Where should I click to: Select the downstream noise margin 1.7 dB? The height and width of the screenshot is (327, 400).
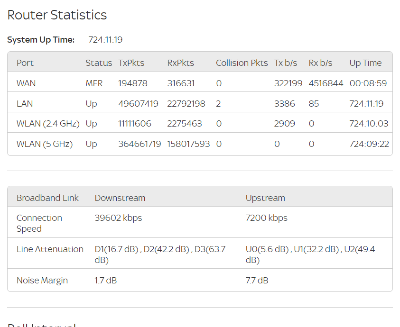click(x=105, y=281)
